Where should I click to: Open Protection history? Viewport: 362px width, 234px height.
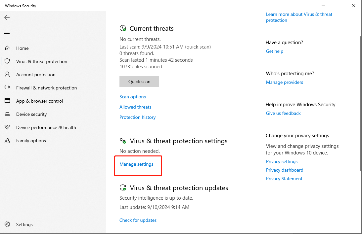pos(137,117)
